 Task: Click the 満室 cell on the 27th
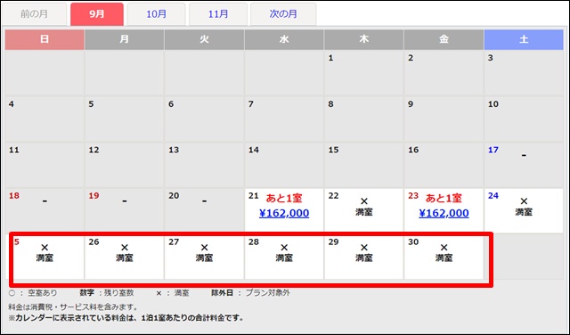point(204,257)
